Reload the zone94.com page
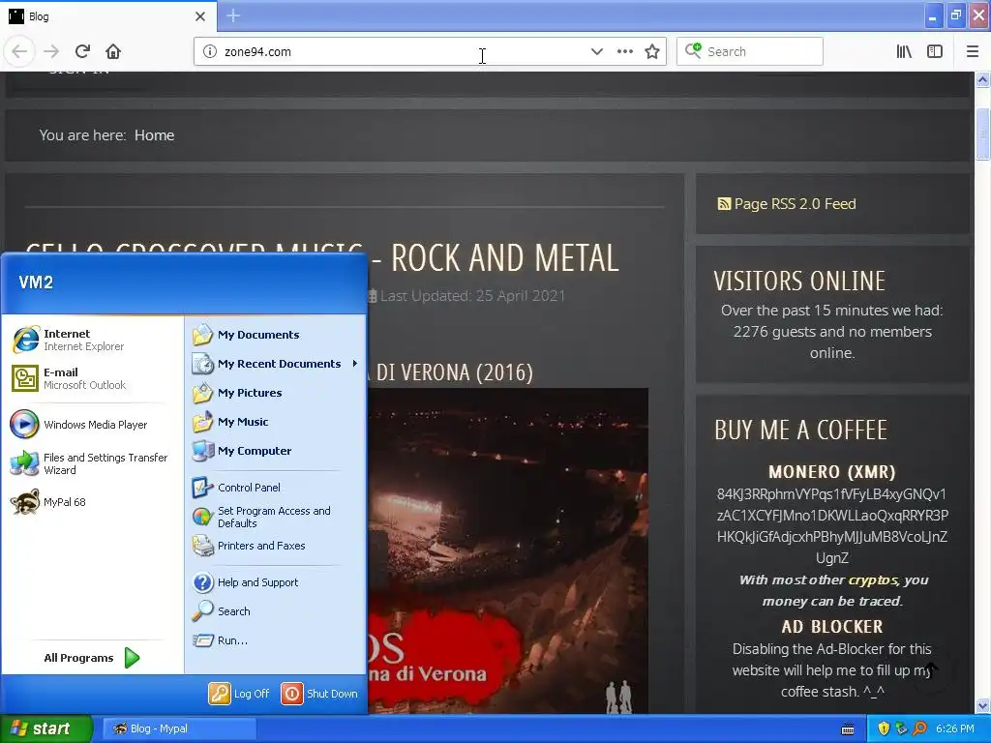Image resolution: width=991 pixels, height=743 pixels. [x=82, y=51]
